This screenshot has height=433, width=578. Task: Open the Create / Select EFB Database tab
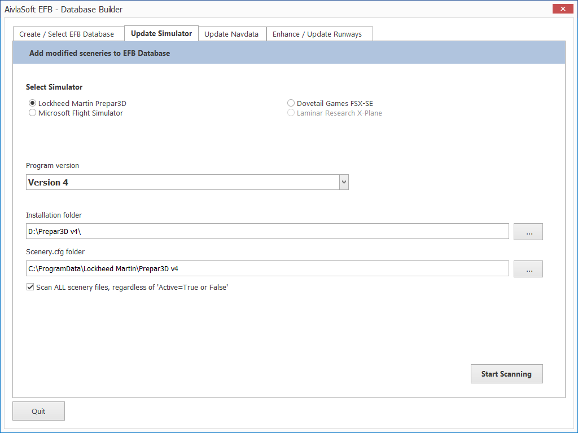point(68,34)
